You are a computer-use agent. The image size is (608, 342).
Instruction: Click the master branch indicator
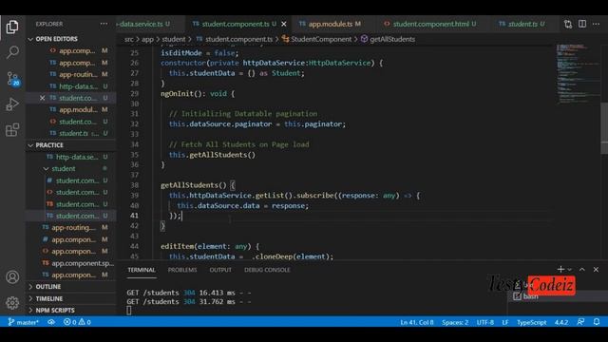(23, 322)
